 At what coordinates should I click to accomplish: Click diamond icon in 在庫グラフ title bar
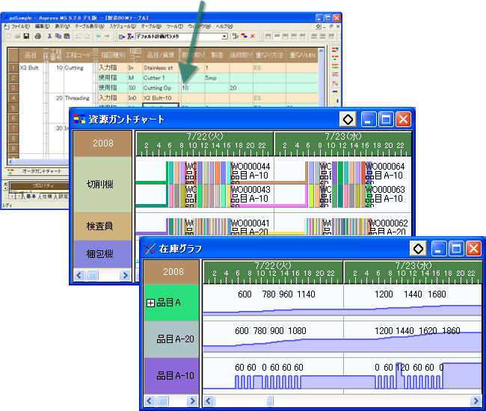(419, 248)
